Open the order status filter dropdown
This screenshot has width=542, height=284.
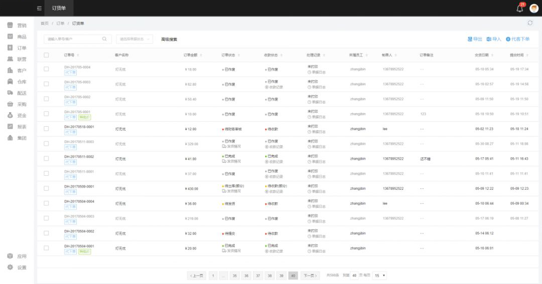(x=134, y=39)
